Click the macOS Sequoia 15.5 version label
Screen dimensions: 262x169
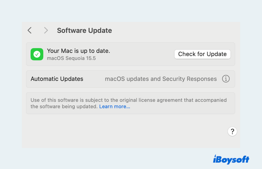click(71, 58)
